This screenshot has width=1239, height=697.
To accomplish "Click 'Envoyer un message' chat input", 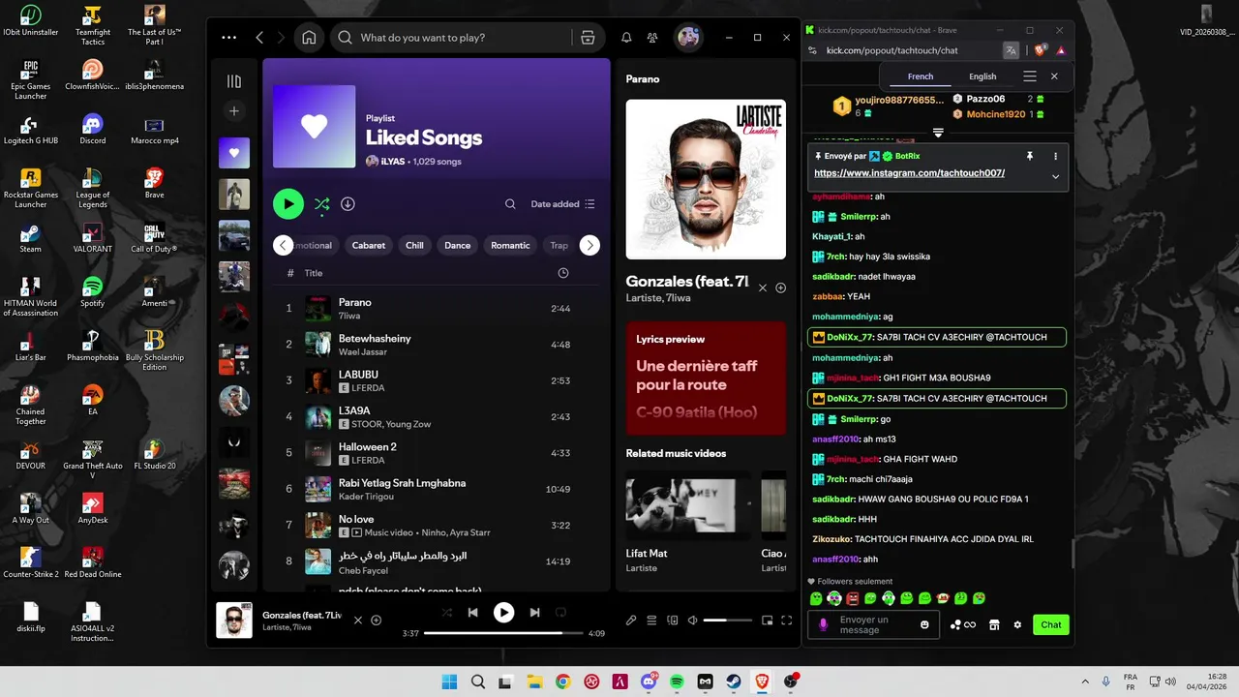I will point(874,625).
